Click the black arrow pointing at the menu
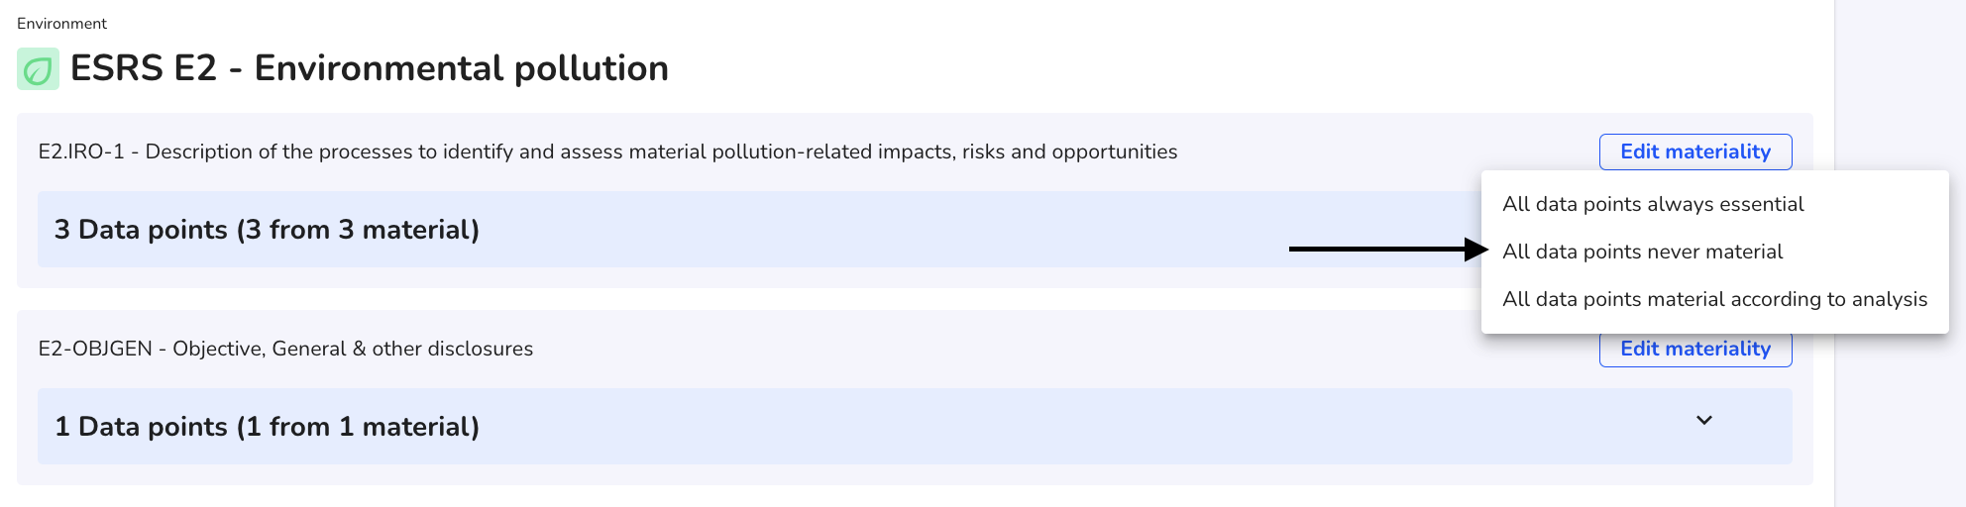1966x507 pixels. pos(1388,250)
